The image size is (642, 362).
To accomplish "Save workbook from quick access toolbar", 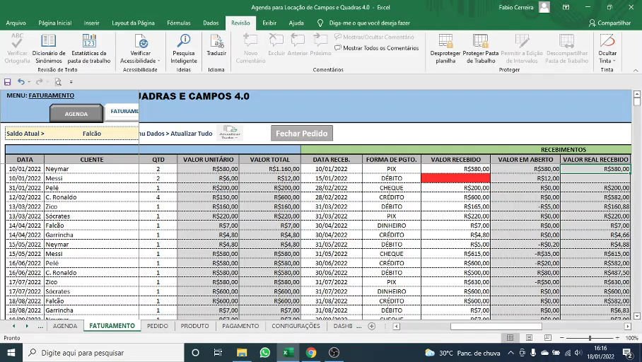I will [x=7, y=82].
